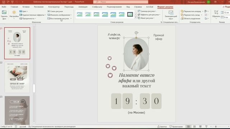Image resolution: width=230 pixels, height=129 pixels.
Task: Click the Заметки notes button in status bar
Action: coord(162,126)
